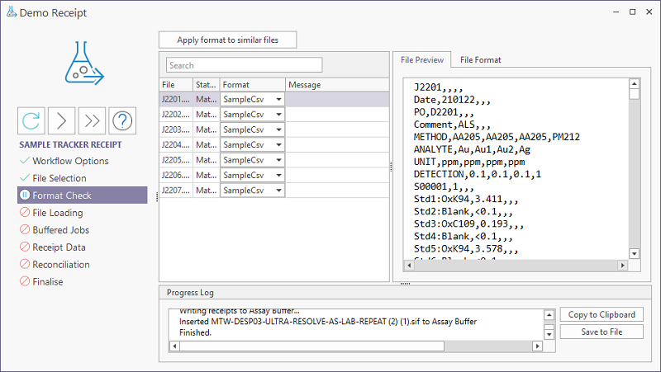
Task: Go to the Workflow Options step
Action: click(x=69, y=161)
